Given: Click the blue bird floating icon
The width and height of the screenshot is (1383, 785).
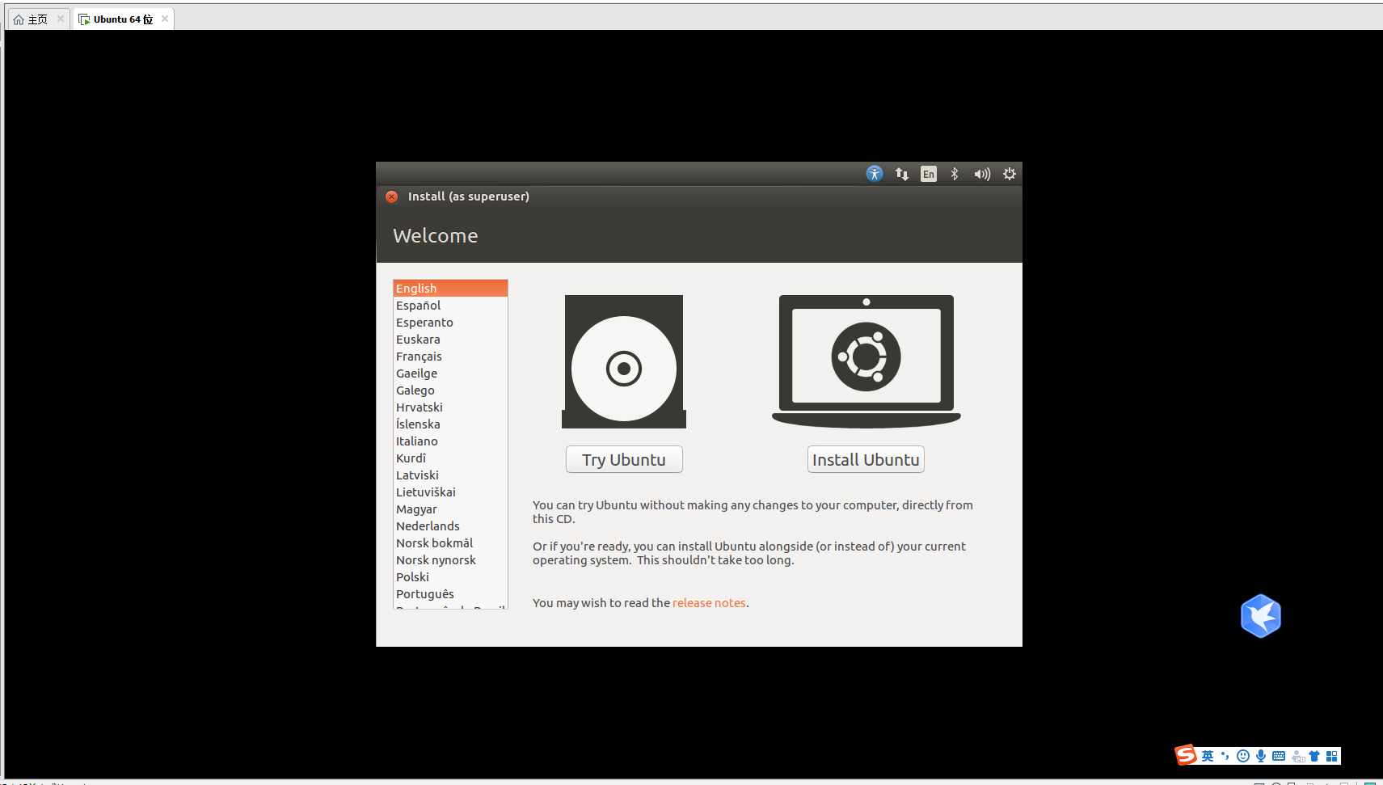Looking at the screenshot, I should pos(1261,616).
